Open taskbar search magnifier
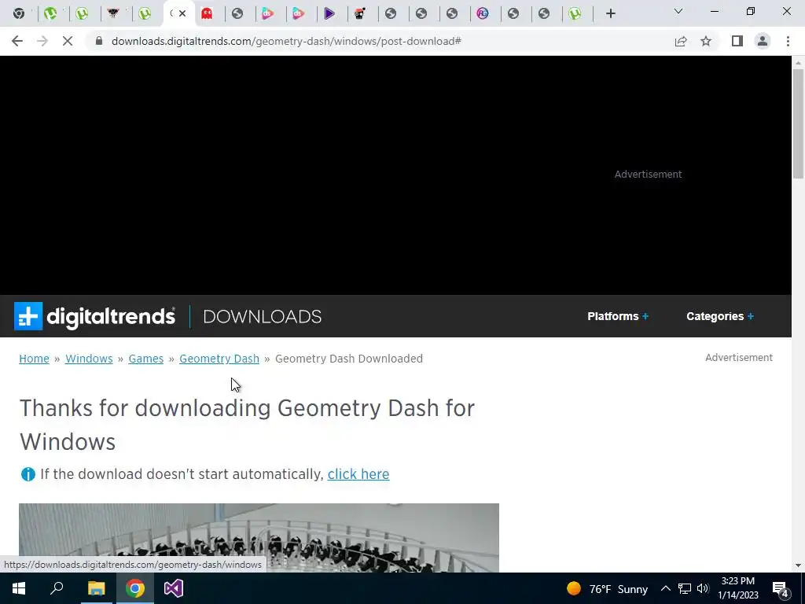 (x=57, y=588)
